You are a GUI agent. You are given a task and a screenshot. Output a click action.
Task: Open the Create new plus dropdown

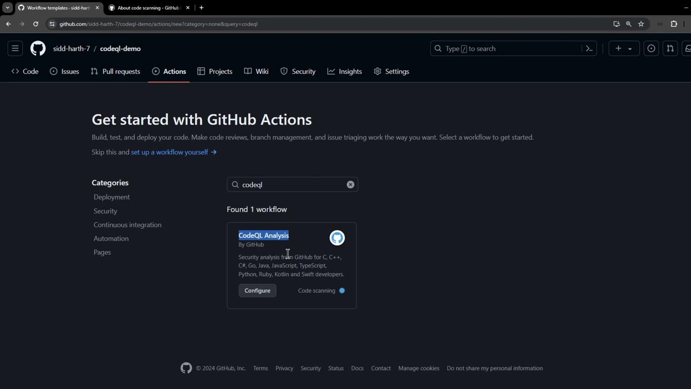[624, 49]
